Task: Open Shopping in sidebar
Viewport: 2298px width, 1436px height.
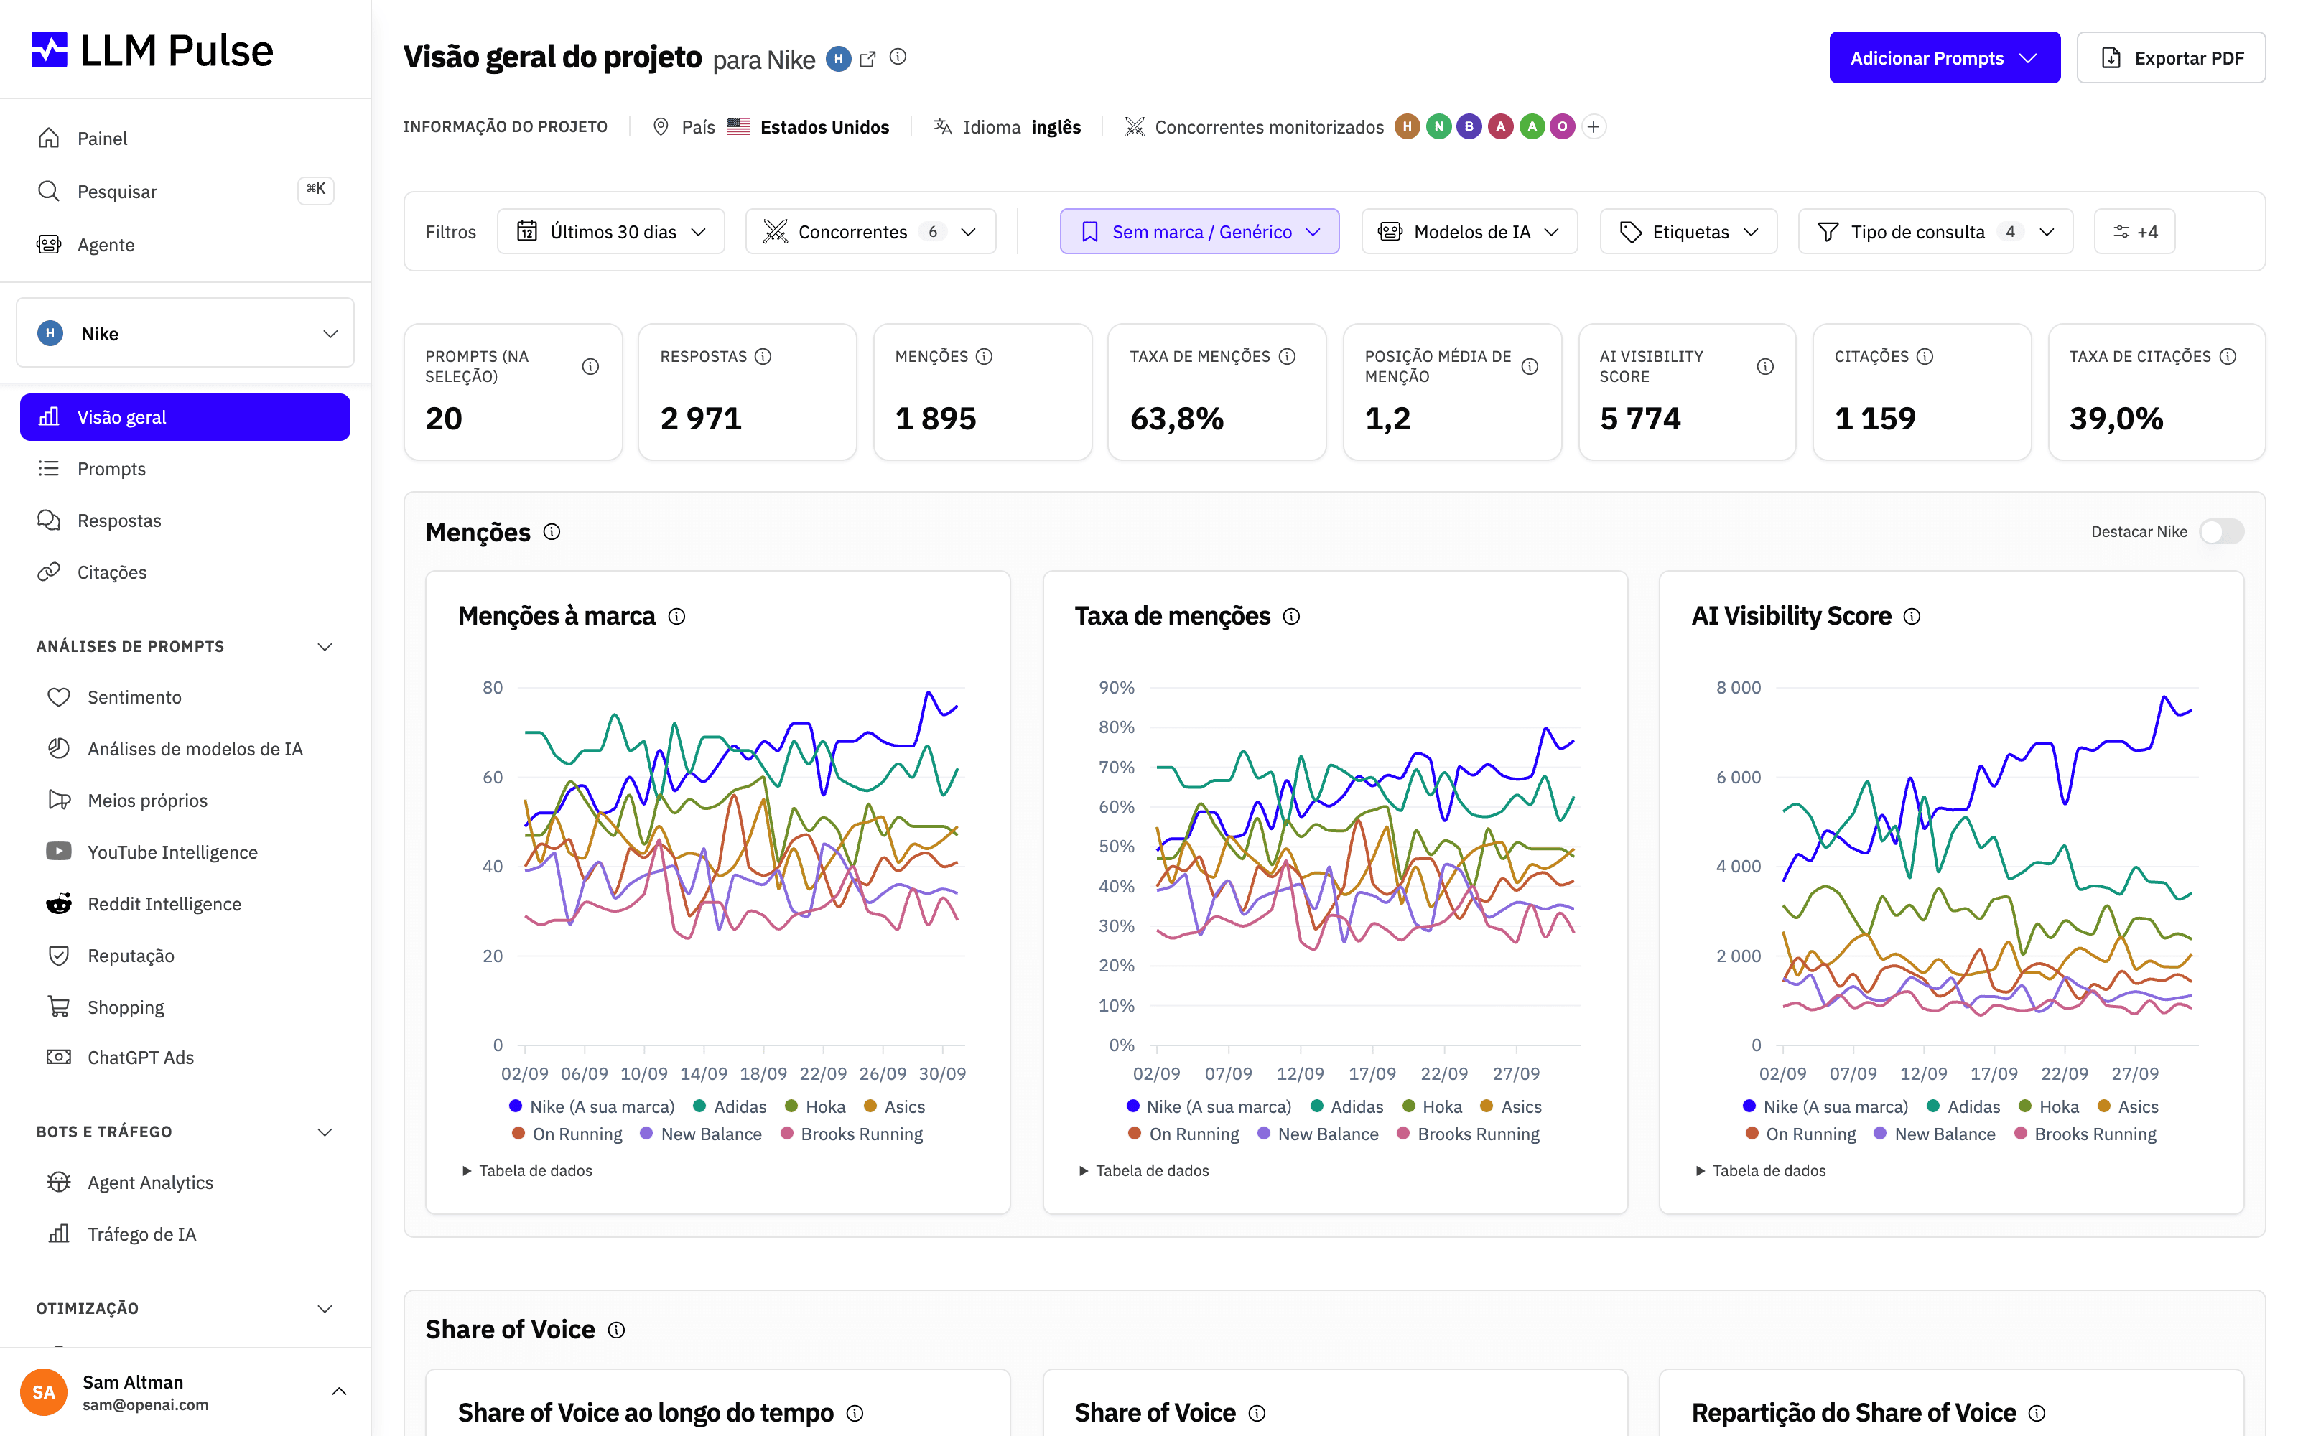Action: 185,1007
